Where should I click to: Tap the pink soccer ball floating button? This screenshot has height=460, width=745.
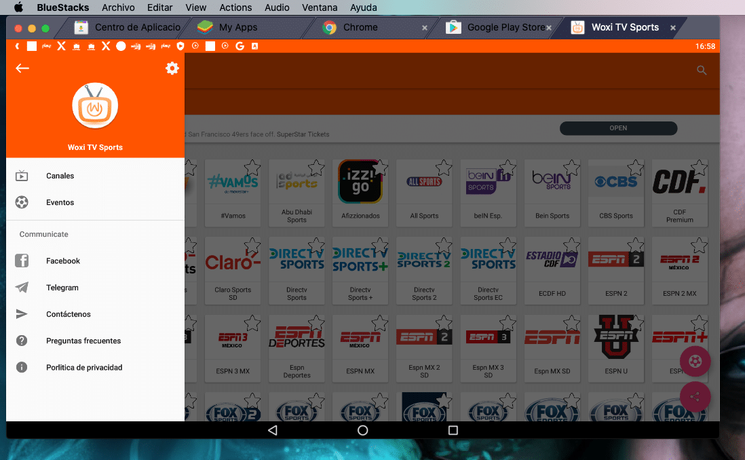click(695, 362)
